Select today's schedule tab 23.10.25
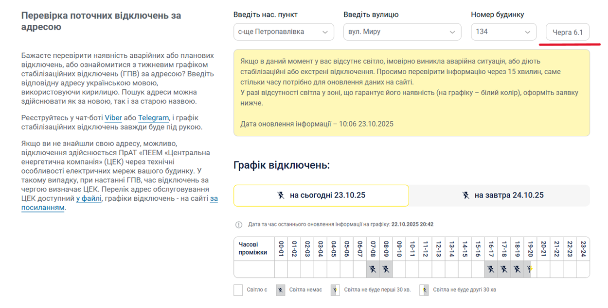Image resolution: width=608 pixels, height=308 pixels. point(321,195)
